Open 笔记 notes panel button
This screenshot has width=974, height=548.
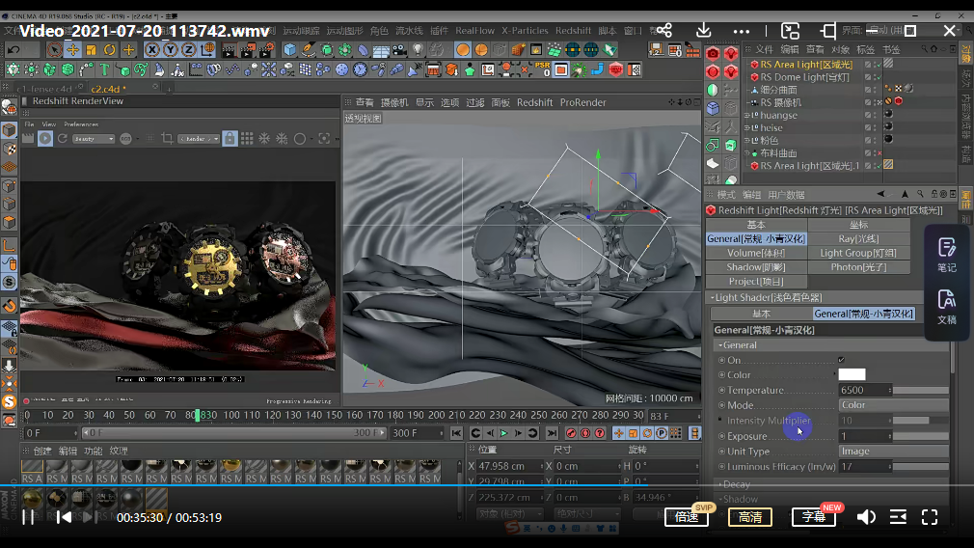(947, 255)
